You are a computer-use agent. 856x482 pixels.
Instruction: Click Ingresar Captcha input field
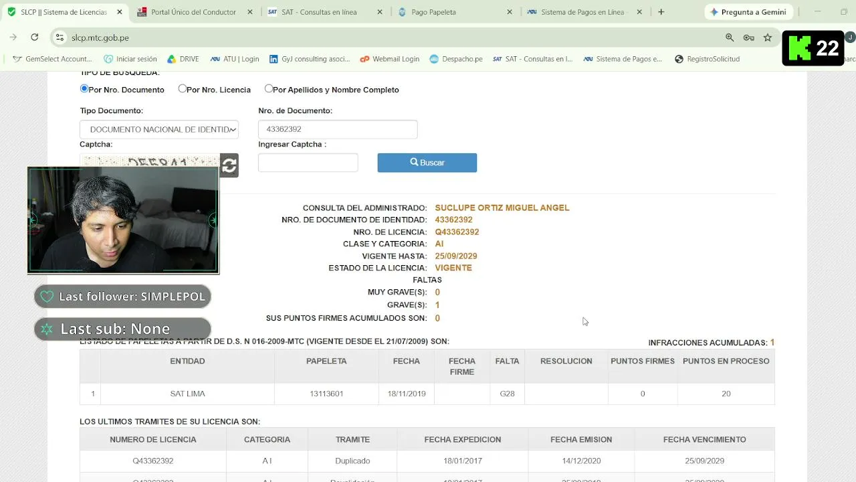coord(308,163)
